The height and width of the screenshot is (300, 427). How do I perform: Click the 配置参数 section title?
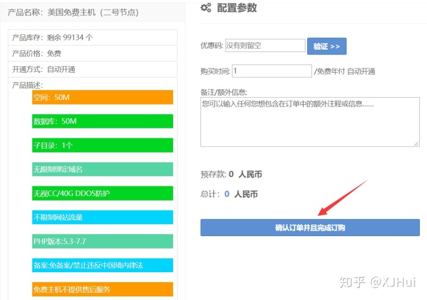(237, 8)
